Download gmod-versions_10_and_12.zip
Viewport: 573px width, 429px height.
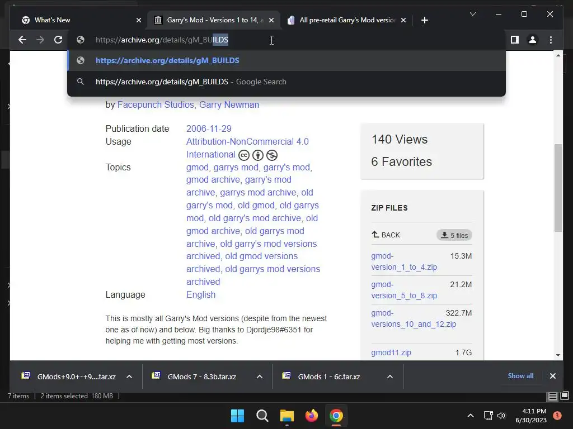pyautogui.click(x=414, y=318)
